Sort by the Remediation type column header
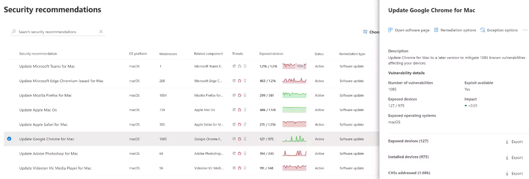Screen dimensions: 529x179 [x=352, y=54]
